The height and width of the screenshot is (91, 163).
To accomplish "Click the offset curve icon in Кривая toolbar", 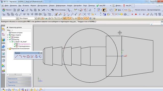I will 28,56.
